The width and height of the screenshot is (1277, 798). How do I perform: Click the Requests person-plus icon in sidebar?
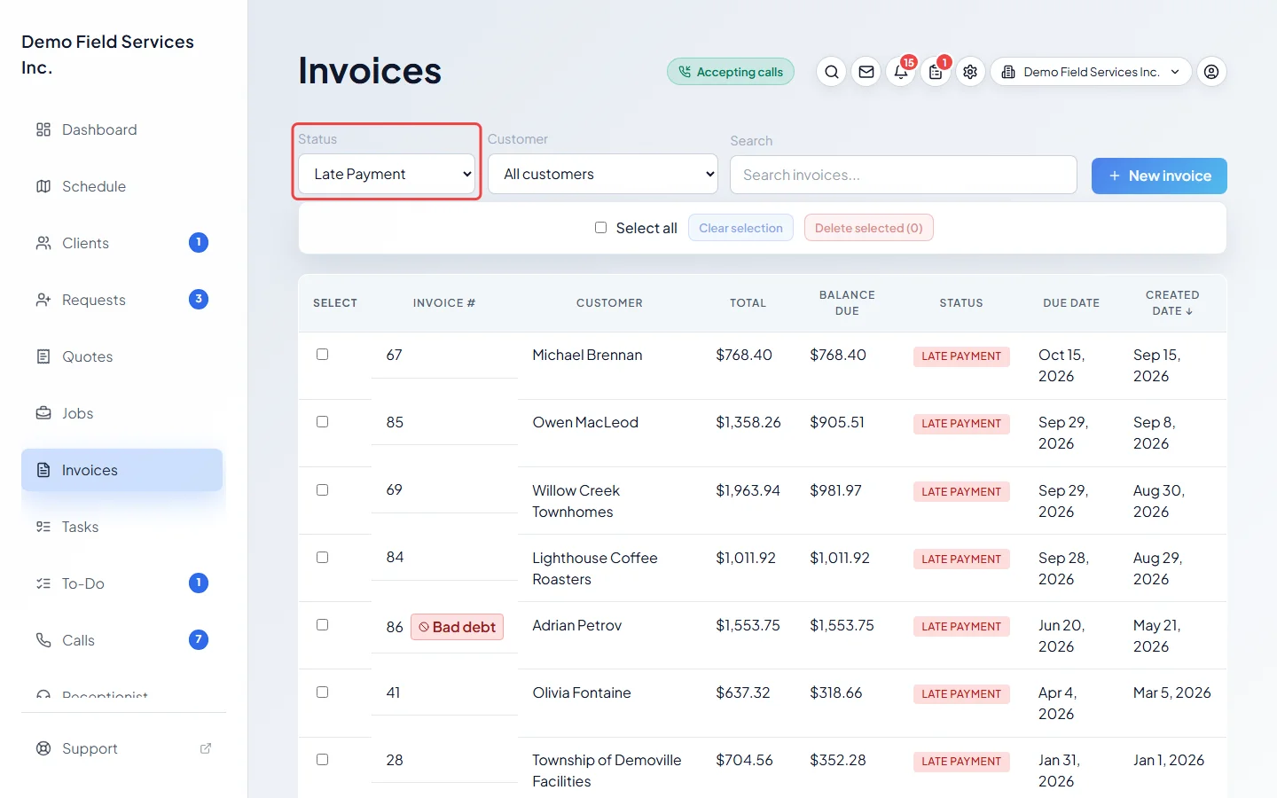tap(43, 300)
